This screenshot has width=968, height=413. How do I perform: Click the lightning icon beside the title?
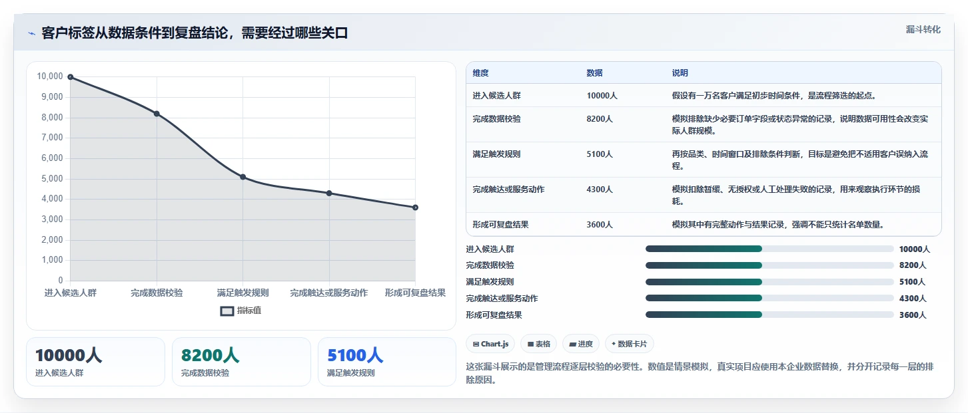31,33
